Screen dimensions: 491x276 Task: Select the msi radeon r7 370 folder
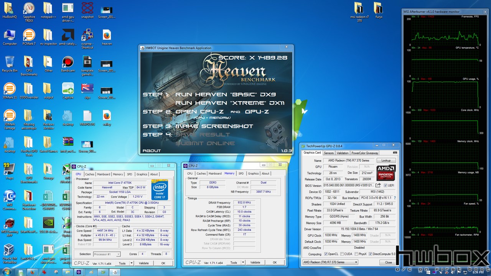coord(359,12)
